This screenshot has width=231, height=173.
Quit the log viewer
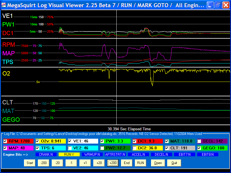tap(174, 163)
